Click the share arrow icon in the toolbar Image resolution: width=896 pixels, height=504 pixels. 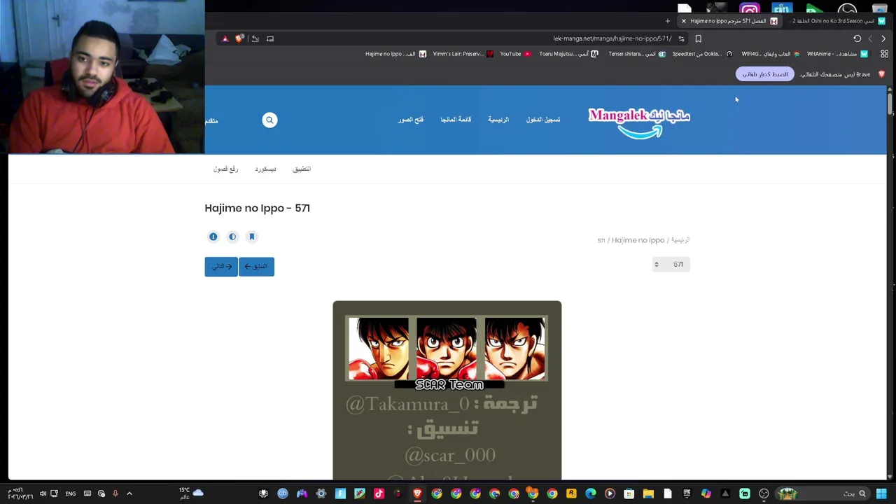(x=255, y=38)
